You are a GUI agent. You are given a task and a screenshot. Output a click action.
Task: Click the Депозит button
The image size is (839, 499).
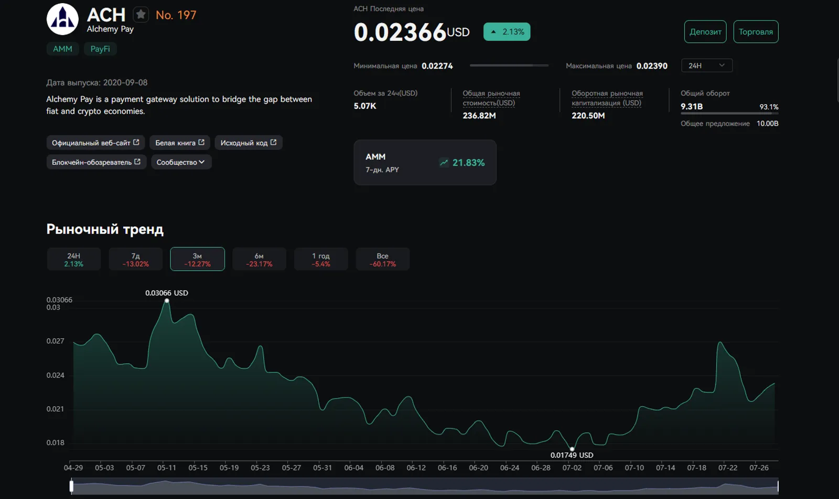pos(705,32)
